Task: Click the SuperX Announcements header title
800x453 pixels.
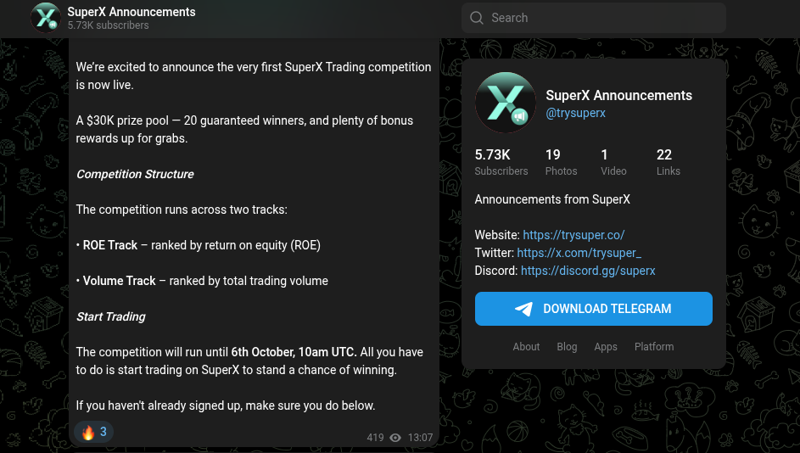Action: coord(131,12)
